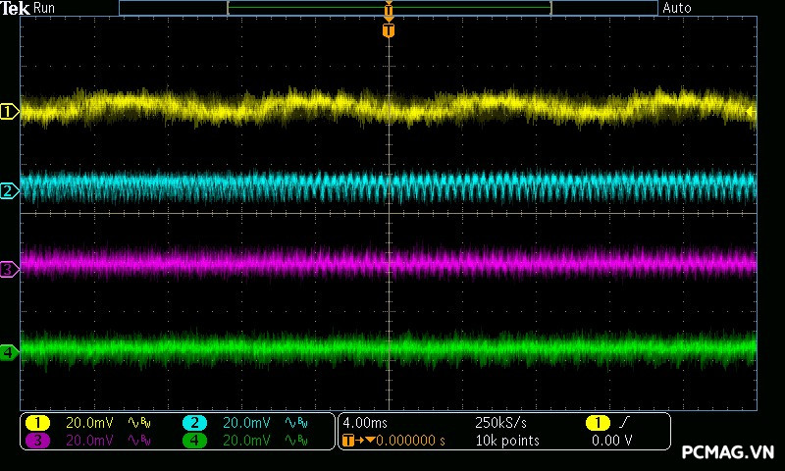Select the cyan channel 2 badge
The image size is (785, 471).
pyautogui.click(x=194, y=423)
